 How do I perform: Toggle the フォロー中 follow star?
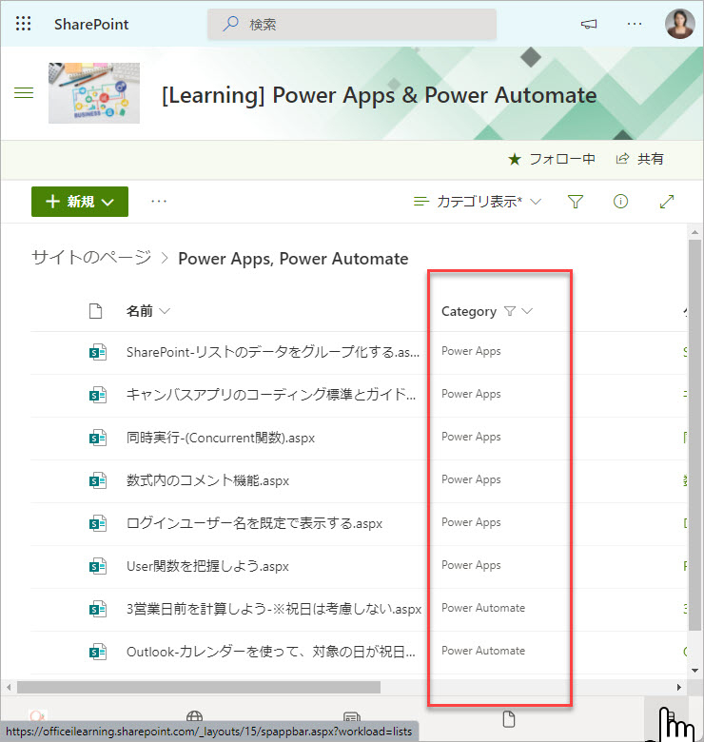coord(552,159)
